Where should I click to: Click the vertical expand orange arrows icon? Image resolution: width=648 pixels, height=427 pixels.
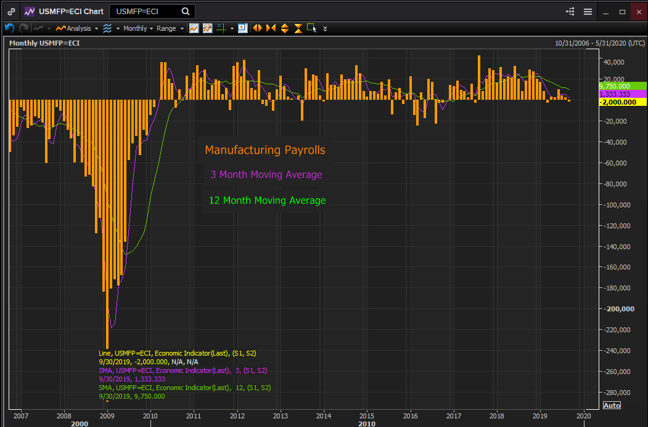(x=285, y=28)
